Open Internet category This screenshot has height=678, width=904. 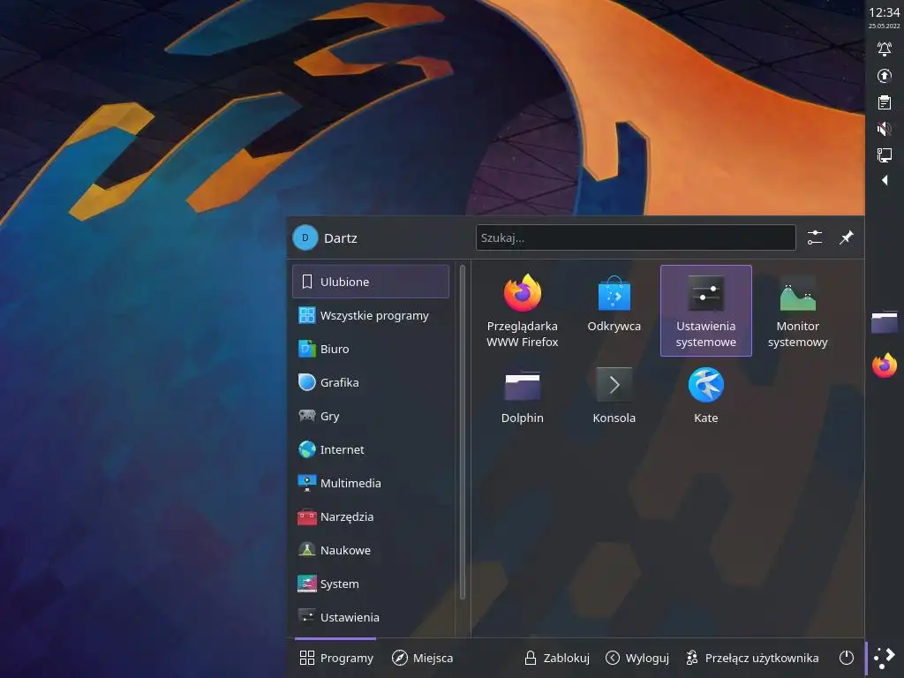tap(371, 449)
